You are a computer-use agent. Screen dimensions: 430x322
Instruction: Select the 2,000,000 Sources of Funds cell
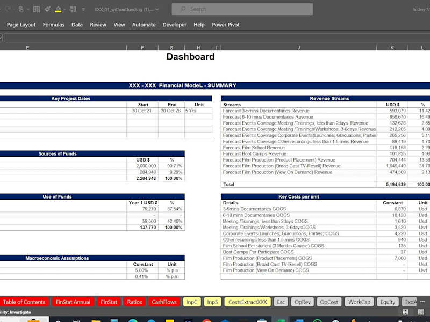click(142, 166)
